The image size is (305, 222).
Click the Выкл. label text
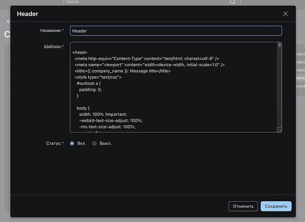106,143
